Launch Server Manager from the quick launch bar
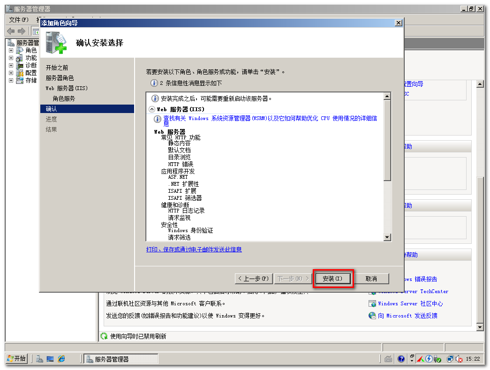This screenshot has height=370, width=490. pyautogui.click(x=39, y=359)
